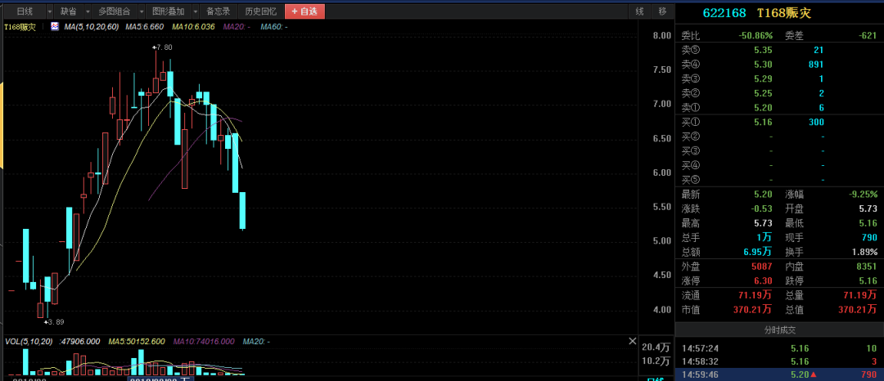Click the T168赈灾 chart name label

pos(20,26)
